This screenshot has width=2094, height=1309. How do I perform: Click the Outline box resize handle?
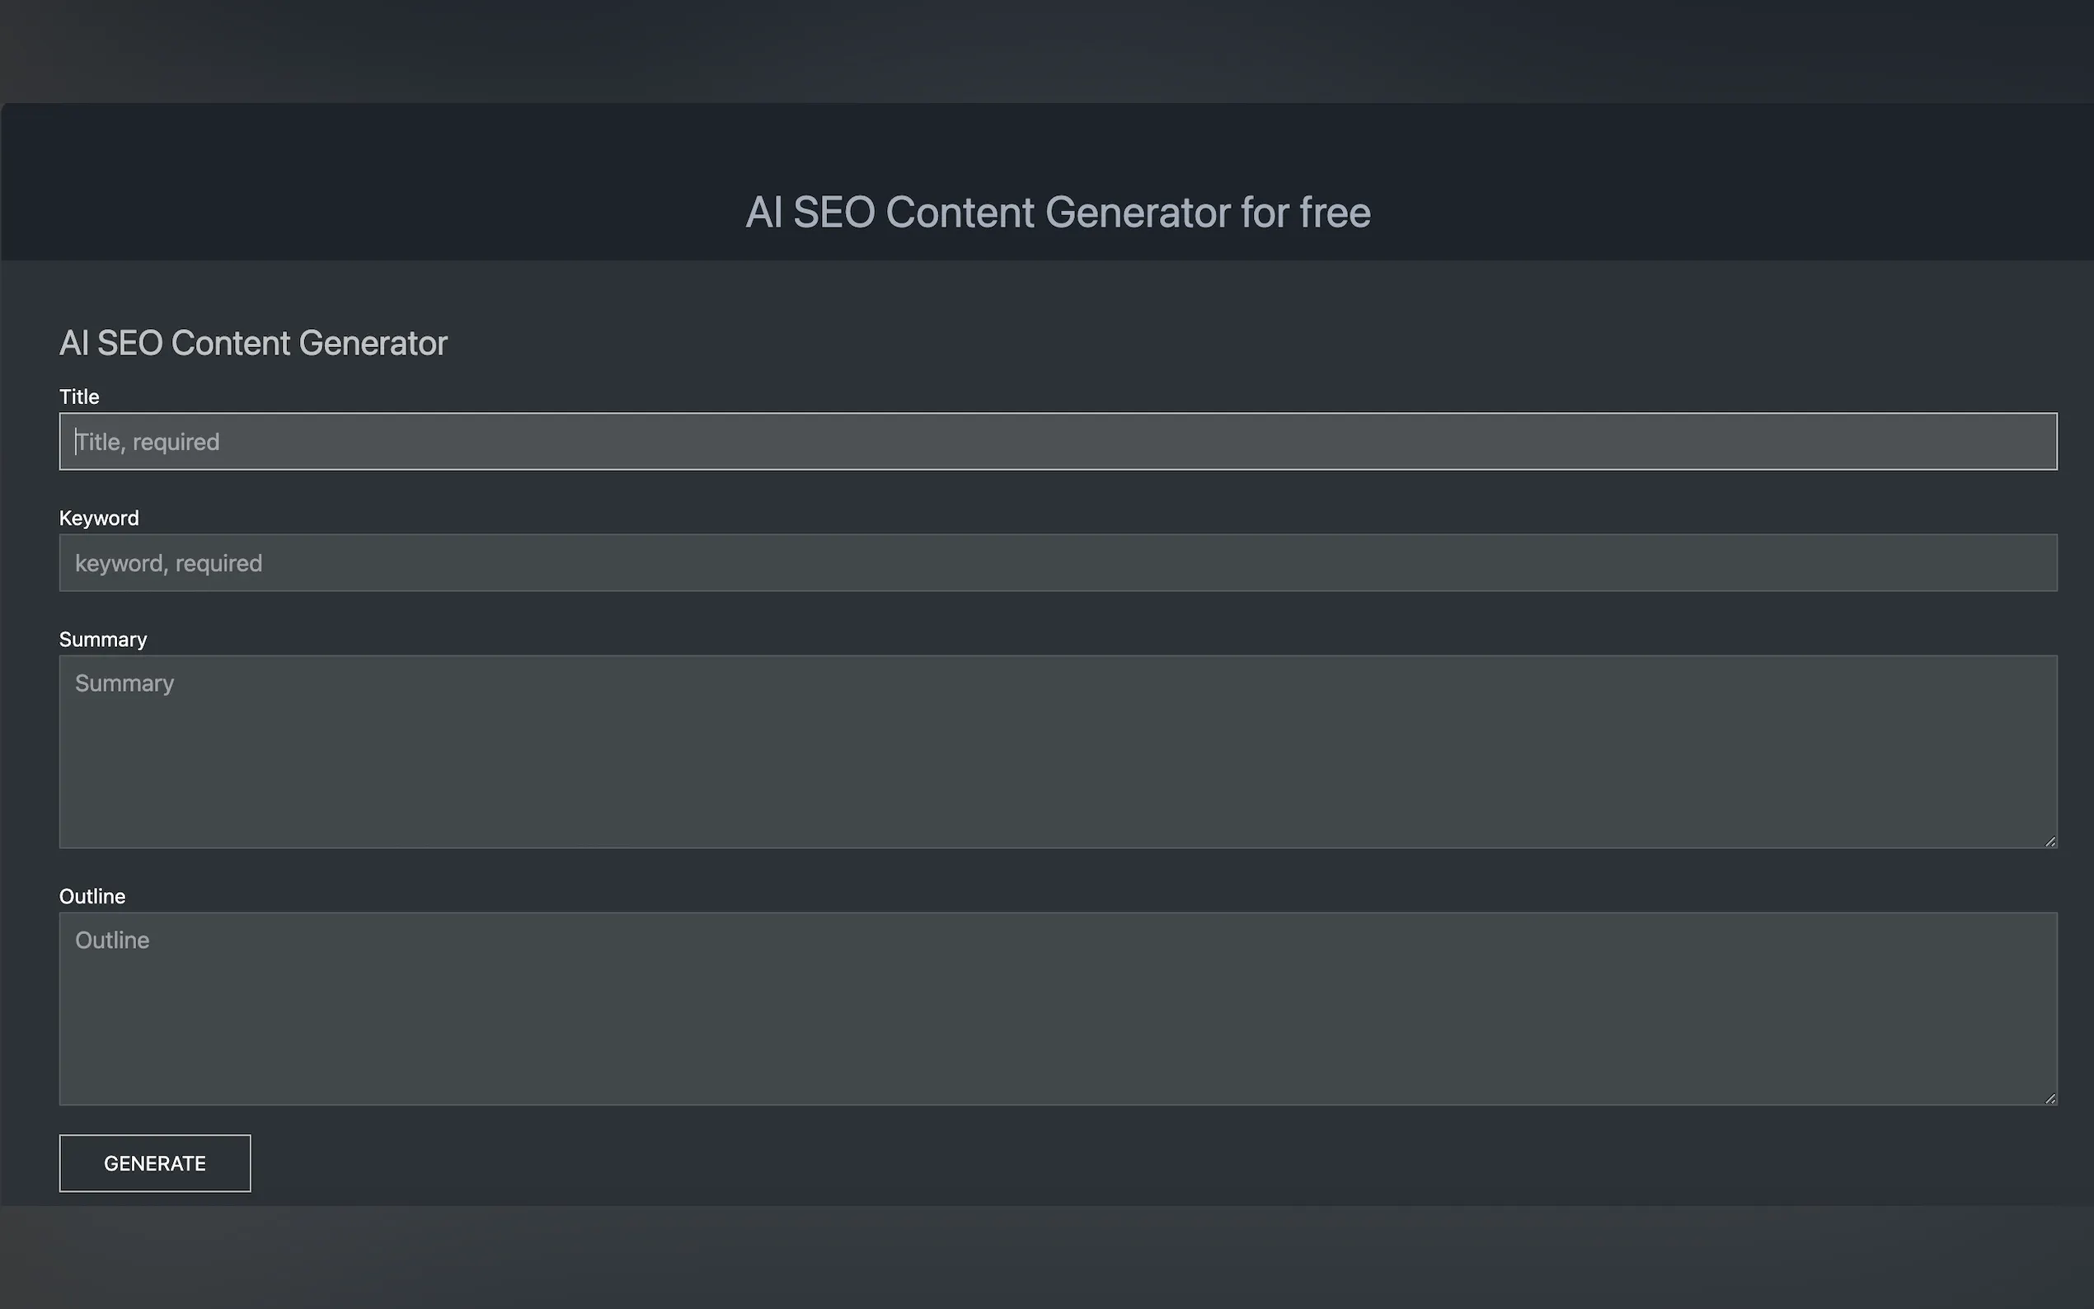click(2049, 1098)
